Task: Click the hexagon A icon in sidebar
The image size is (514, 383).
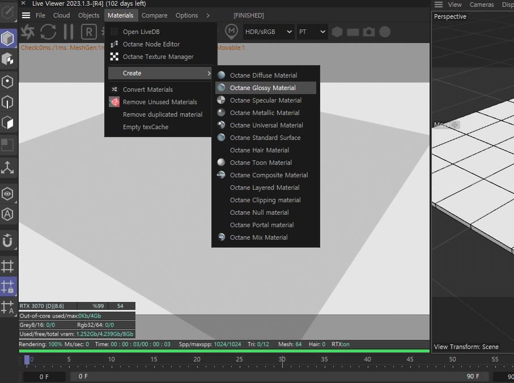Action: point(7,215)
